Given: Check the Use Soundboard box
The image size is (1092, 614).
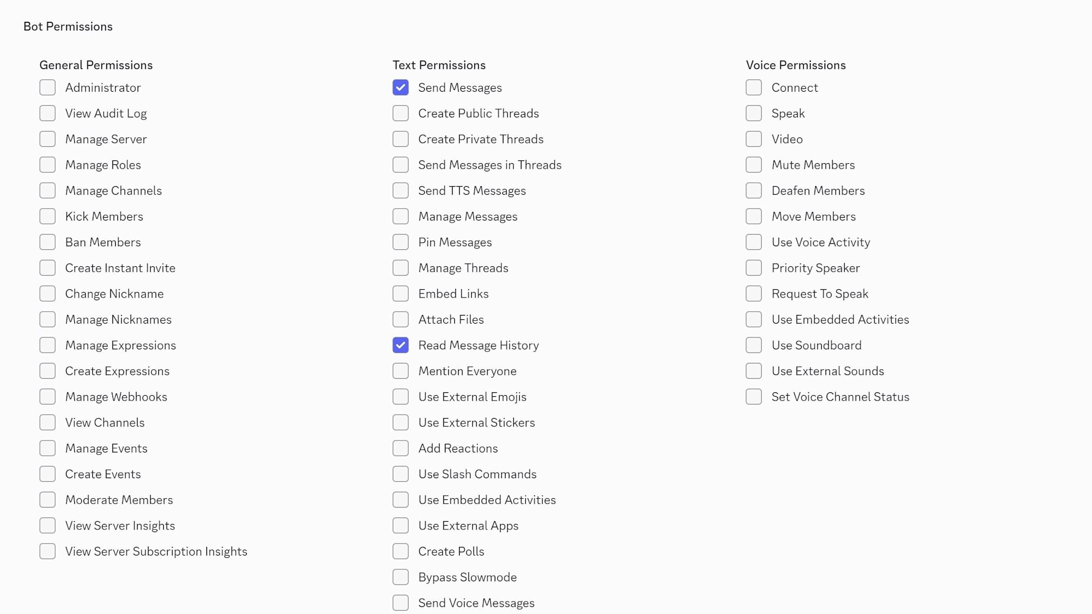Looking at the screenshot, I should click(753, 345).
